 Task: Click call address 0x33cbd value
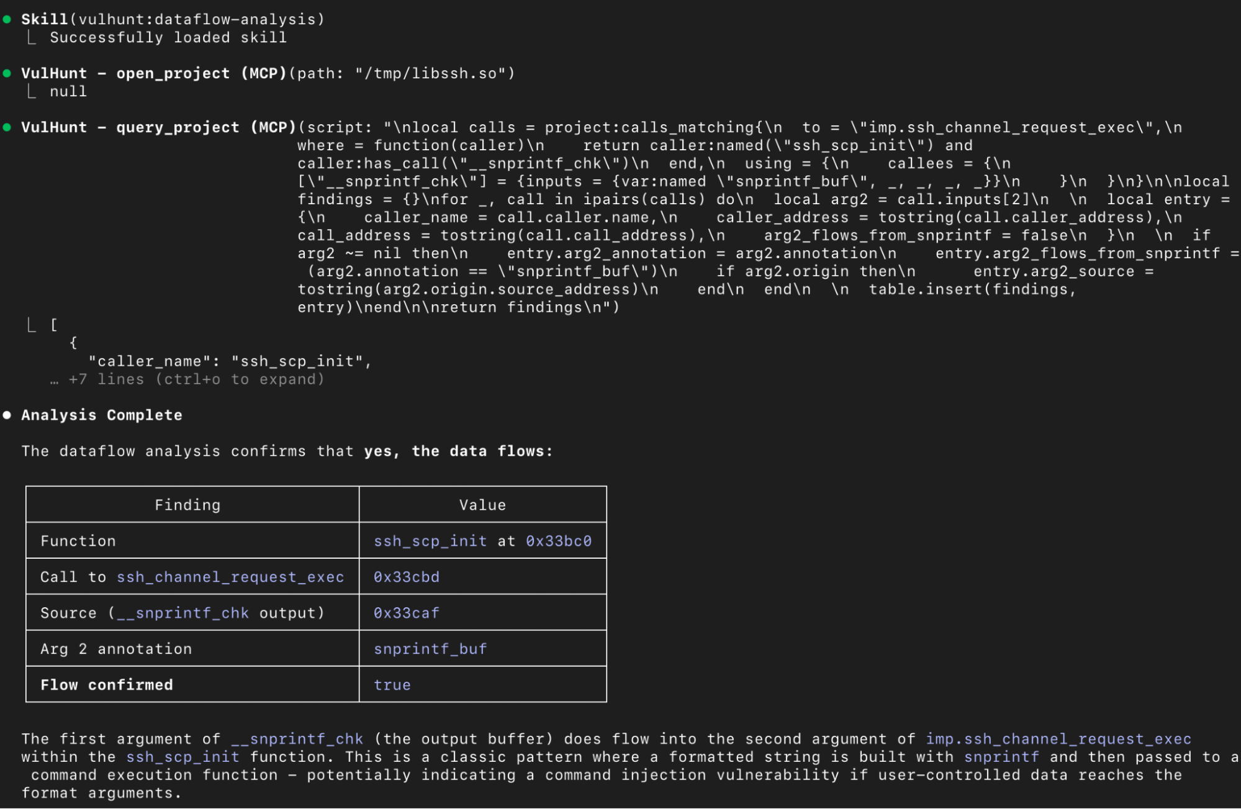406,577
